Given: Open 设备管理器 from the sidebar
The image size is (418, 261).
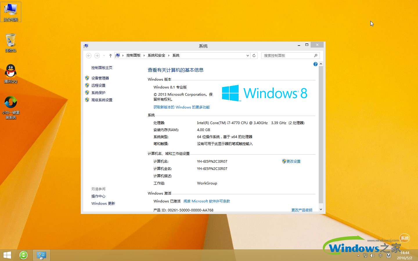Looking at the screenshot, I should tap(100, 78).
